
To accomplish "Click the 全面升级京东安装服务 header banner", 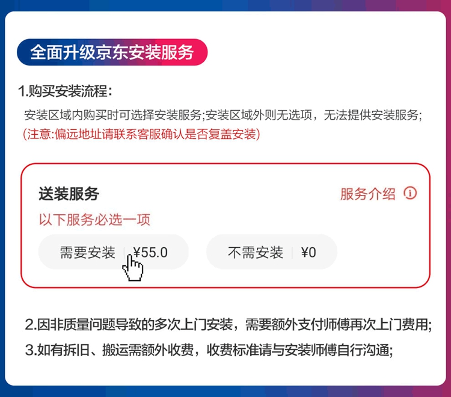I will (x=112, y=52).
